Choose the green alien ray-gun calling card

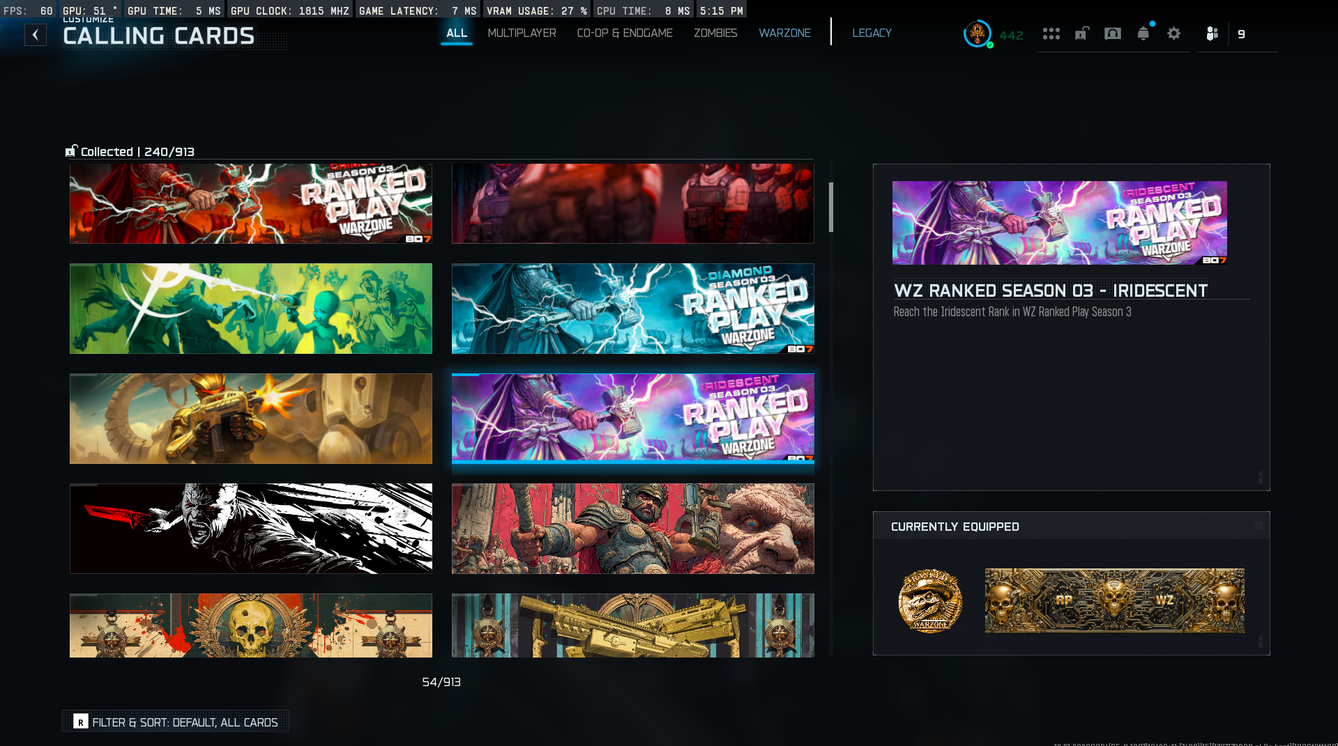tap(251, 309)
